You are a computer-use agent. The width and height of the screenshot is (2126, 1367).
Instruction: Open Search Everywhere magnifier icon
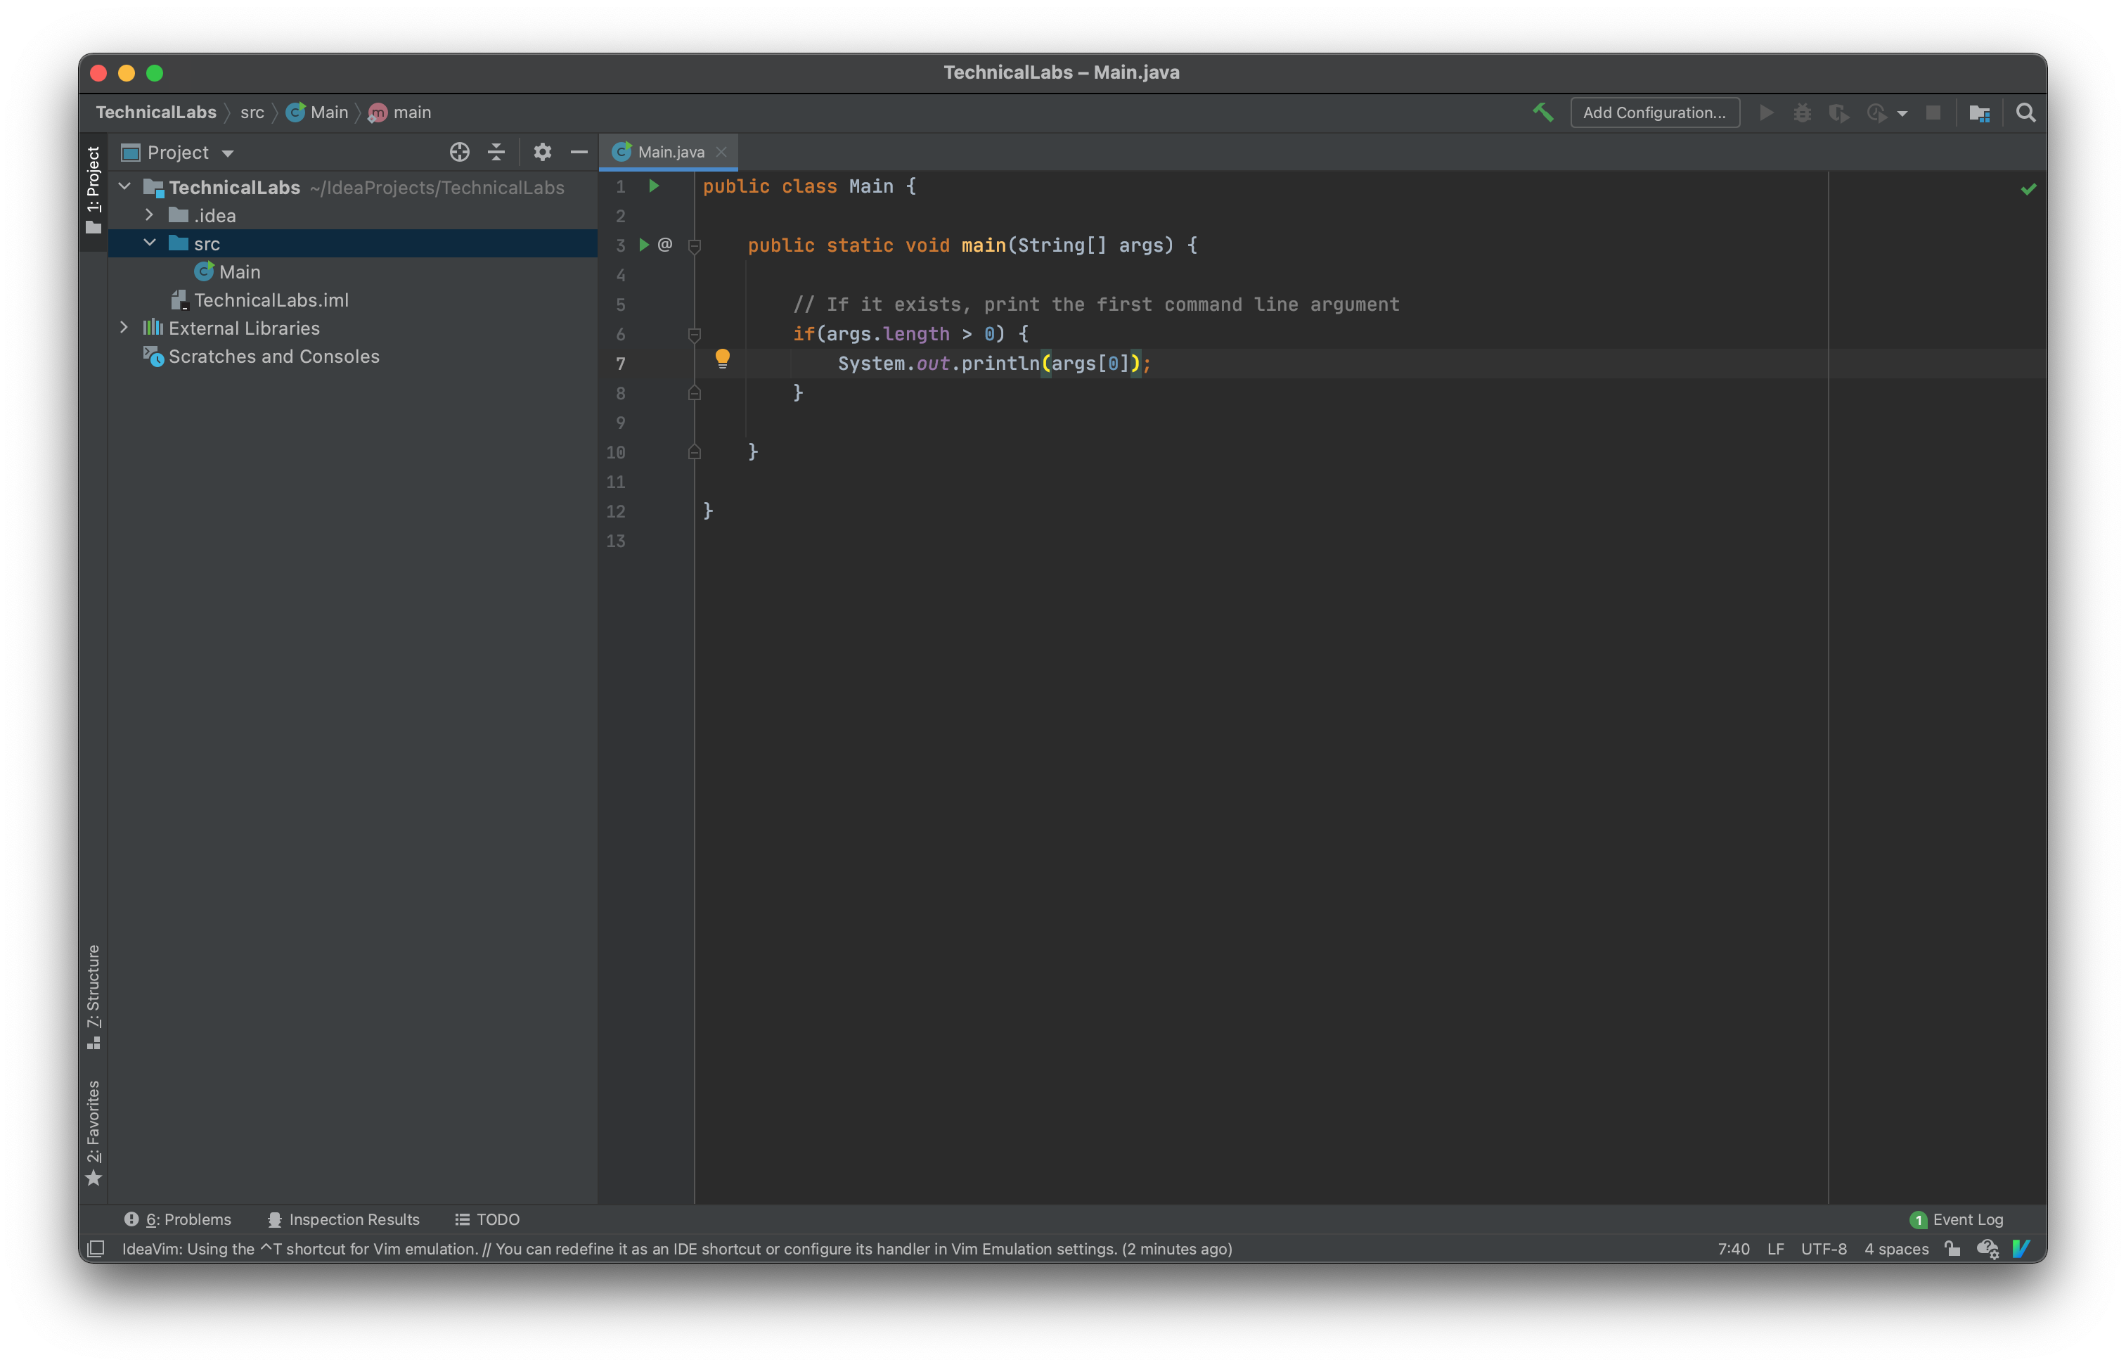[x=2025, y=113]
